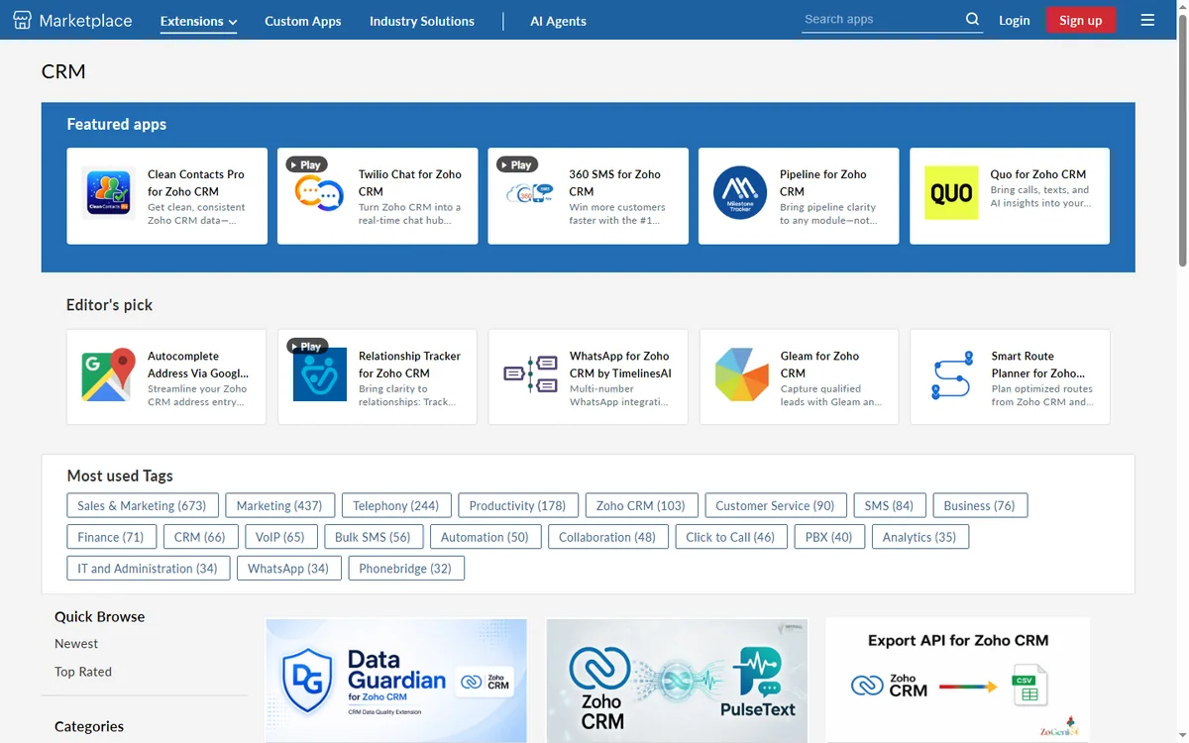
Task: Click the Marketplace store logo icon
Action: 22,20
